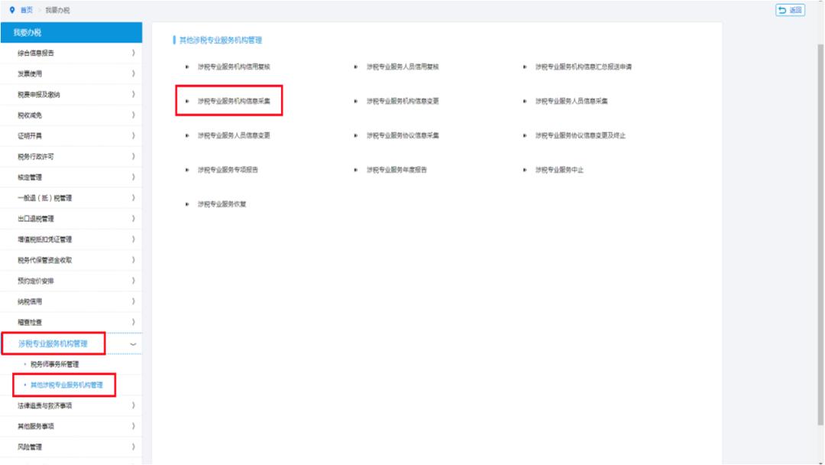
Task: Select the 其他涉税专业服务机构管理 submenu item
Action: coord(66,385)
